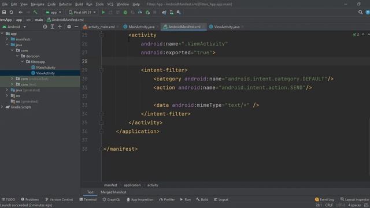
Task: Expand the res folder arrow
Action: 7,96
